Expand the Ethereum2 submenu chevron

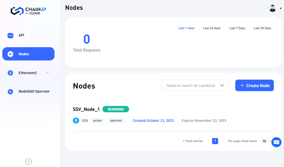(x=48, y=73)
